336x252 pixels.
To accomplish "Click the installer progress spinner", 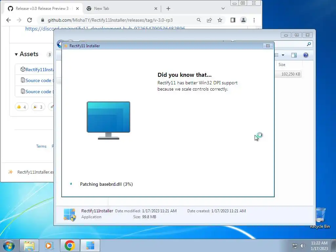I will point(71,184).
